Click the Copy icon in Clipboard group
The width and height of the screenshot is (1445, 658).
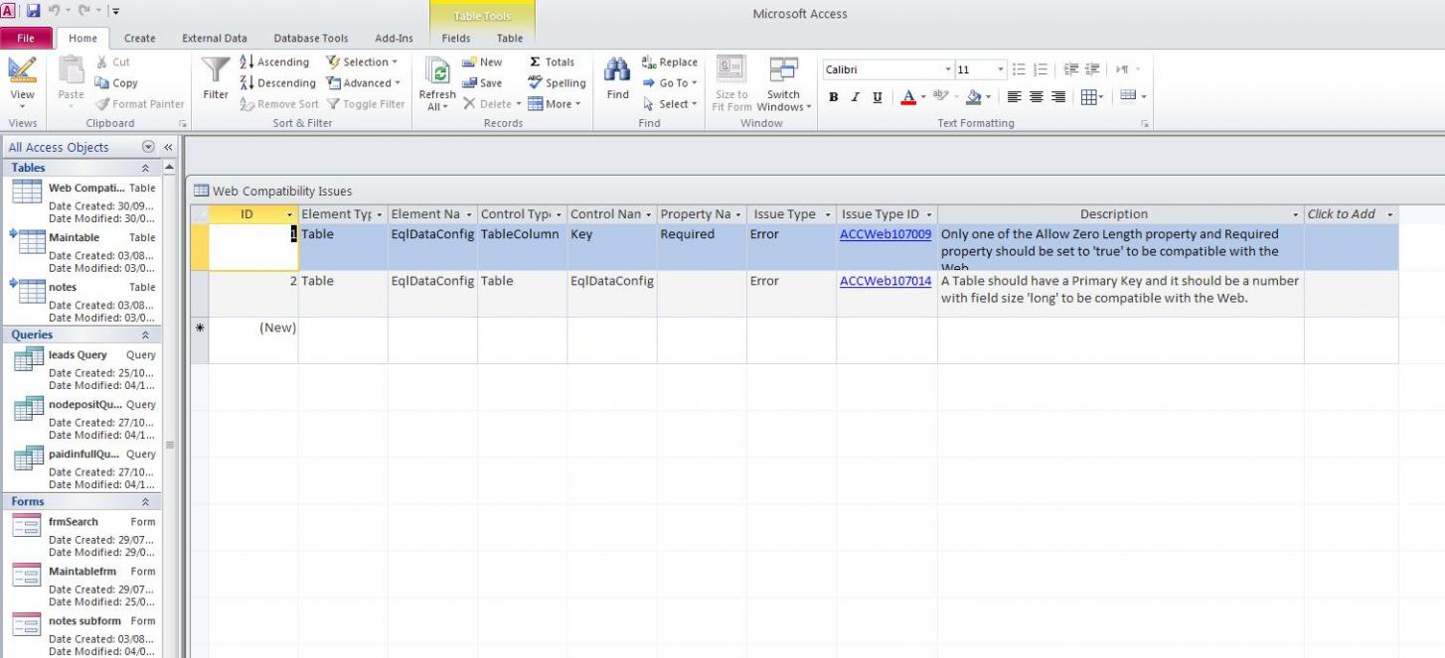click(103, 83)
